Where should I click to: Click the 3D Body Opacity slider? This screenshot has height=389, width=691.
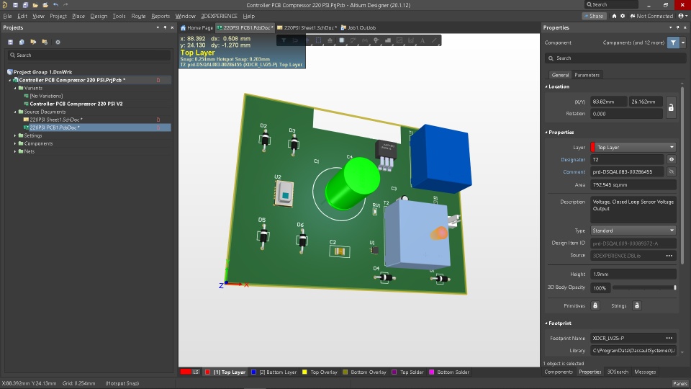[x=643, y=288]
